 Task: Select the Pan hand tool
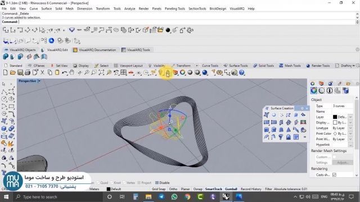tap(72, 72)
